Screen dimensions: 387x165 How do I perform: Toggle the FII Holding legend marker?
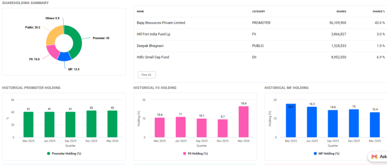pos(184,153)
